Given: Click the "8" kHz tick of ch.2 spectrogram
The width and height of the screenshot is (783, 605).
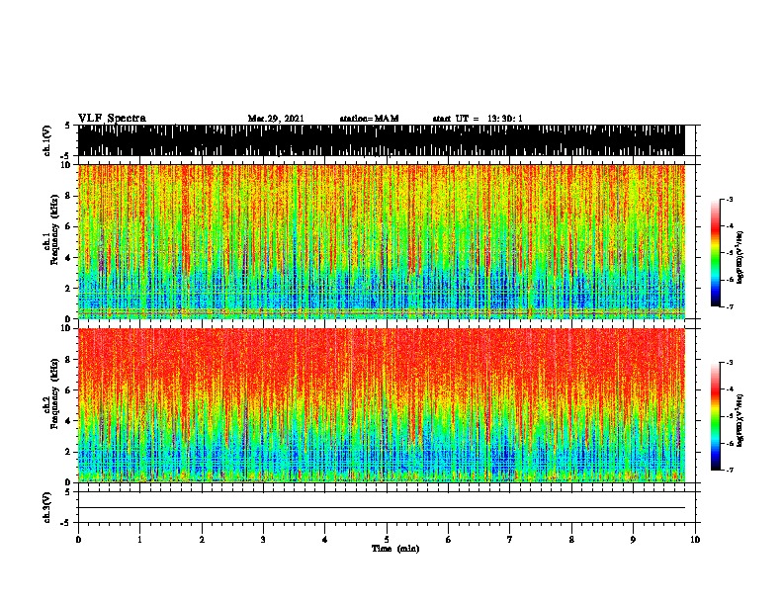Looking at the screenshot, I should tap(70, 360).
